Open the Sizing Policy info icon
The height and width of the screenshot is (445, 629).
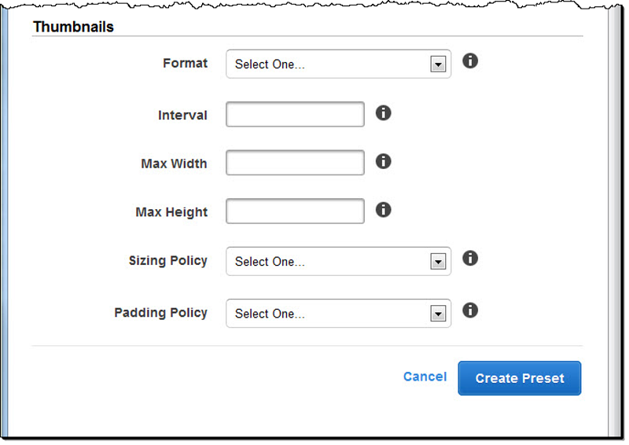tap(470, 258)
